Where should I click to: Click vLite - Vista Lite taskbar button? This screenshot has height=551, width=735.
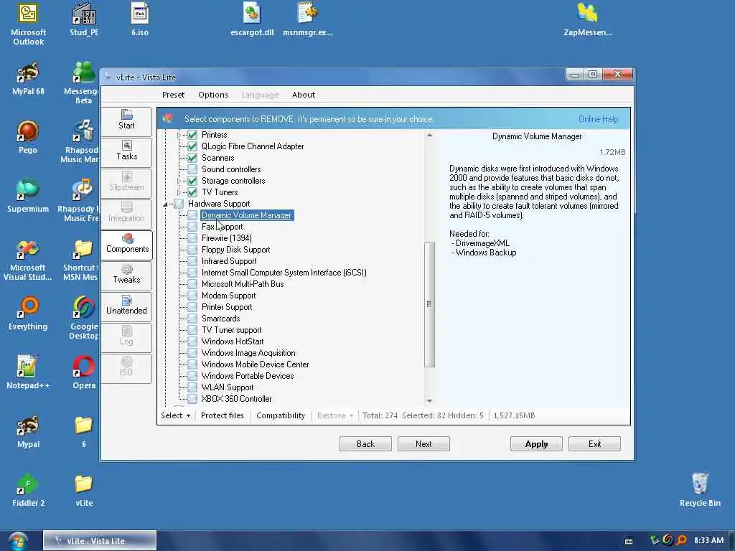pos(99,541)
